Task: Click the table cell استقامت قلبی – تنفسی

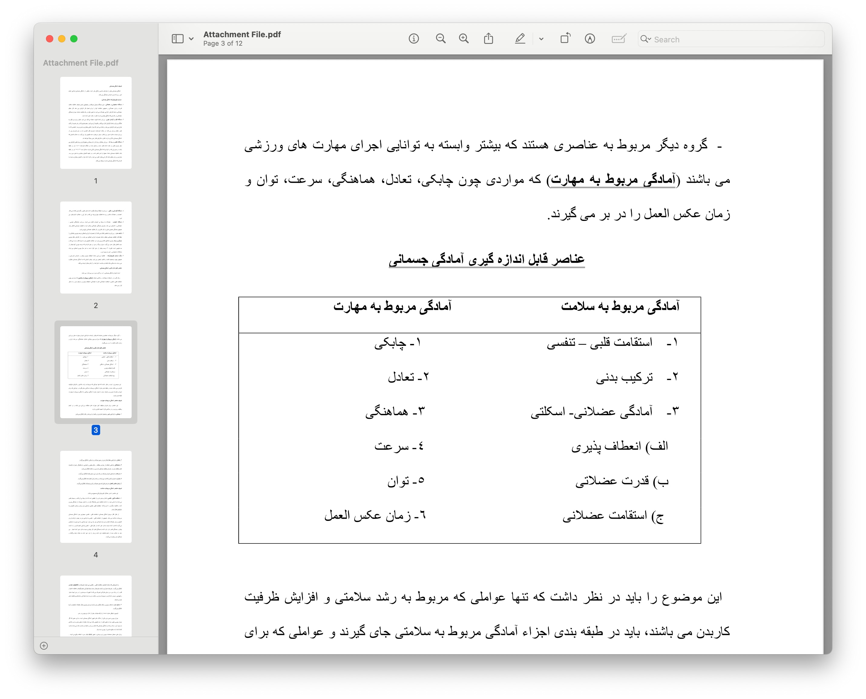Action: point(599,342)
